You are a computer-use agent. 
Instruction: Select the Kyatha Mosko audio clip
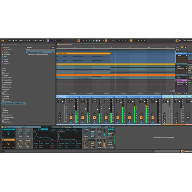click(x=83, y=53)
